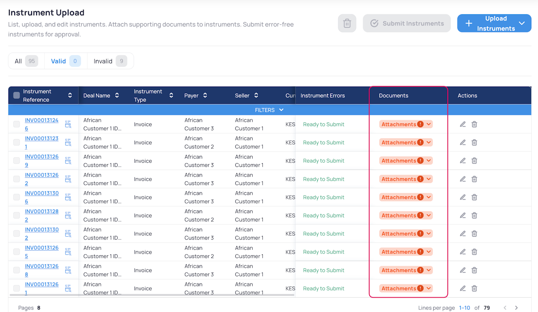Delete the INV000131231 row using trash icon

474,143
